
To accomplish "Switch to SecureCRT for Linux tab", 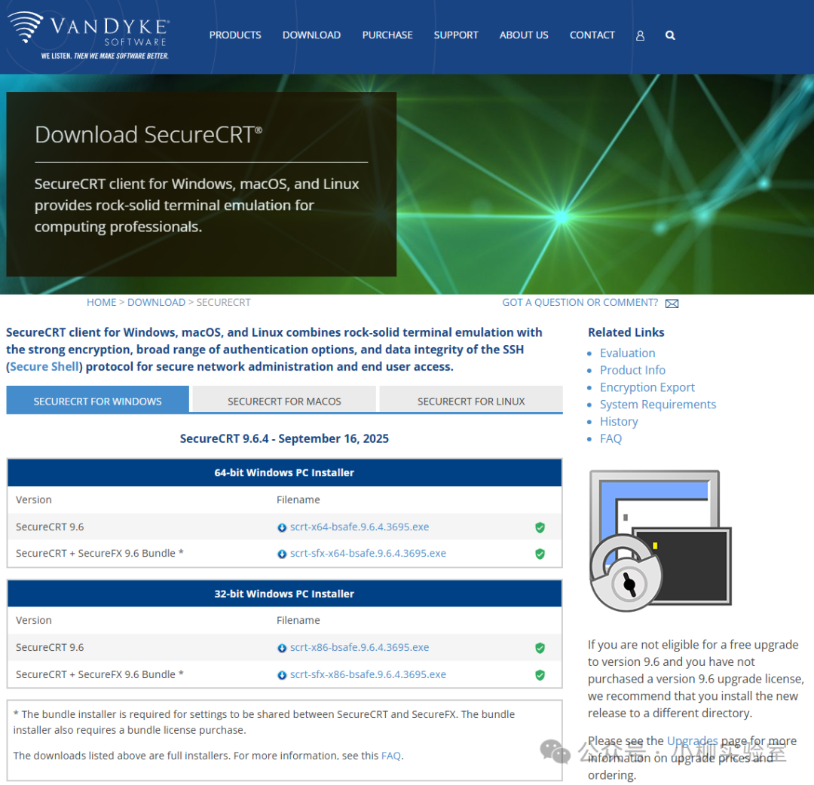I will click(x=471, y=401).
